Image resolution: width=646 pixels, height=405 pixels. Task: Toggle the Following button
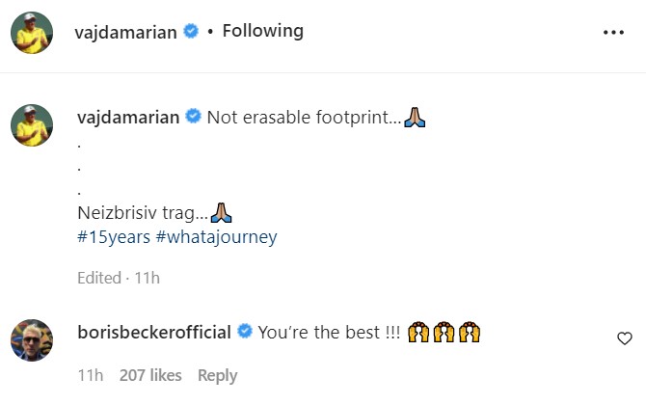coord(262,31)
